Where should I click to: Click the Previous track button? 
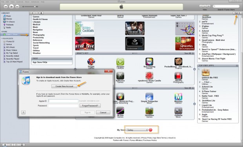click(x=5, y=7)
